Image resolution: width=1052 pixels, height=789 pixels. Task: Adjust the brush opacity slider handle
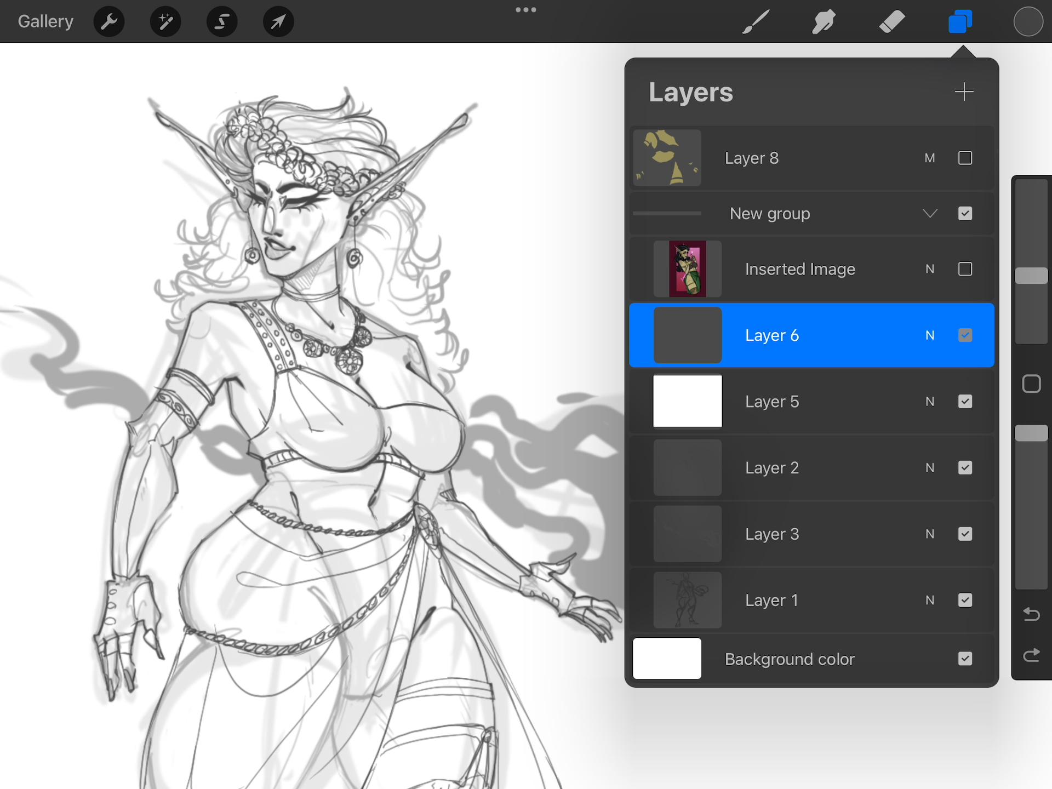[x=1031, y=433]
